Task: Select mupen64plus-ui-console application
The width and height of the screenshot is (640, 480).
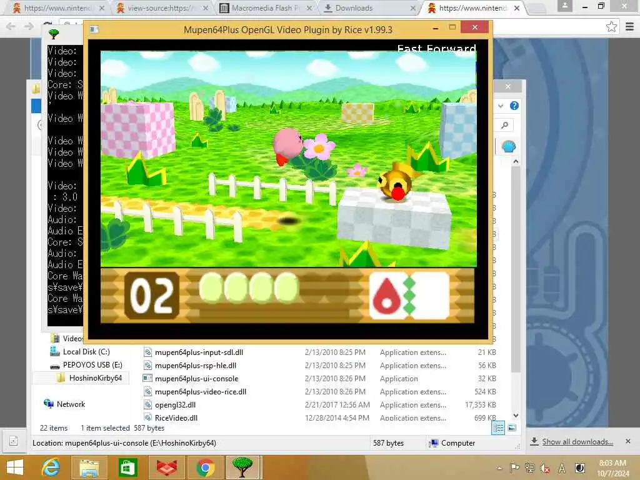Action: point(196,378)
